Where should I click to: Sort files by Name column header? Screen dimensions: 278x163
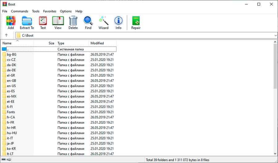[17, 43]
